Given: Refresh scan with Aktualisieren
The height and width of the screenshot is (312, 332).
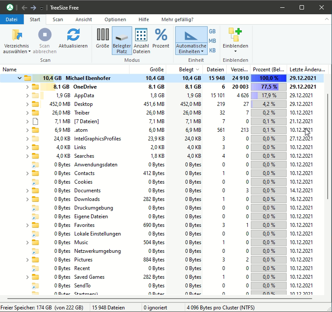Looking at the screenshot, I should click(73, 38).
